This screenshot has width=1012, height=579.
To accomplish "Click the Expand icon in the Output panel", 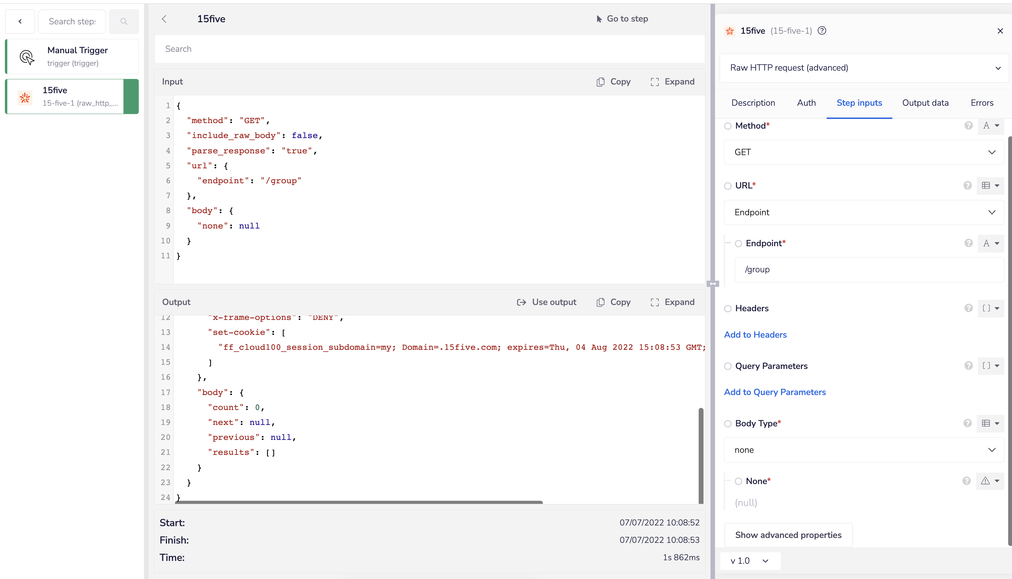I will [x=654, y=302].
